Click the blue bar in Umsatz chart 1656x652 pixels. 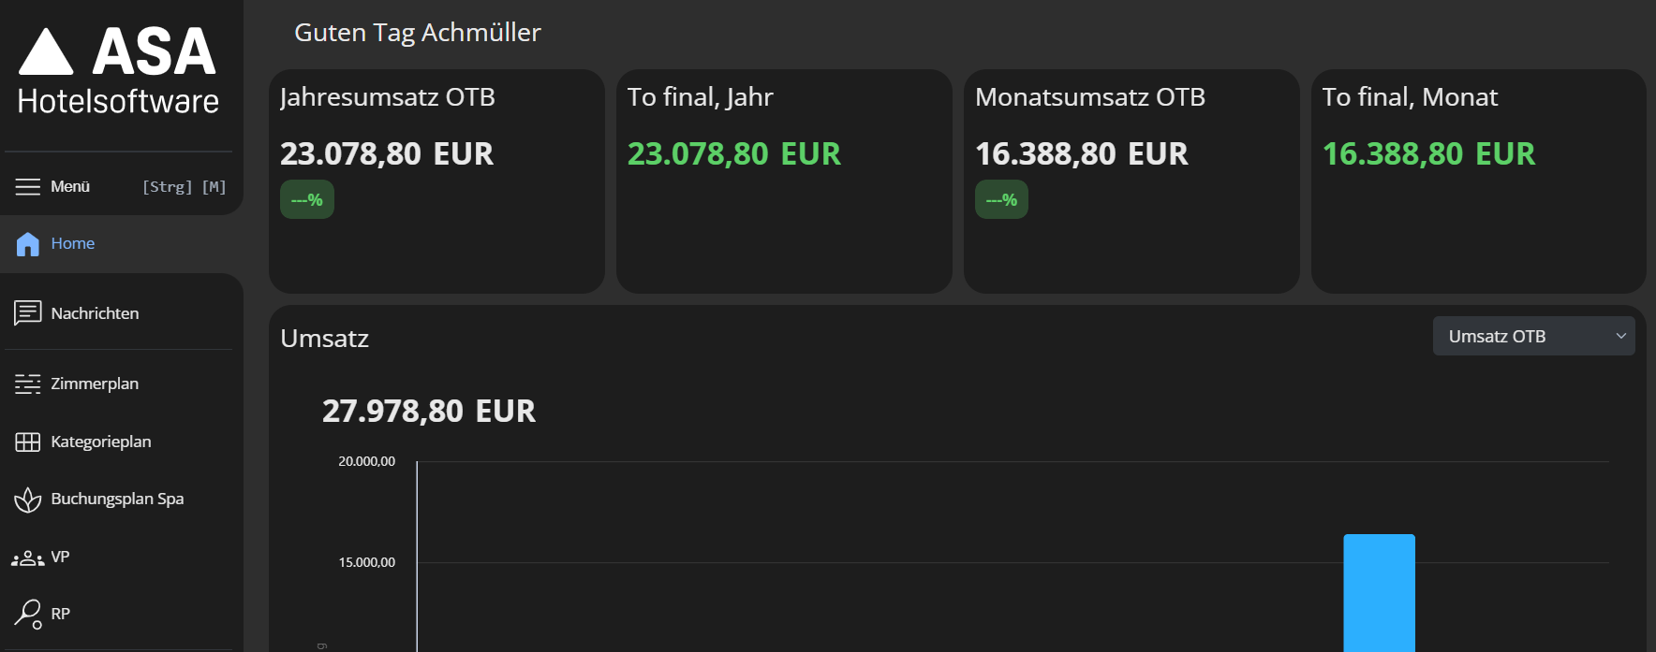coord(1379,593)
